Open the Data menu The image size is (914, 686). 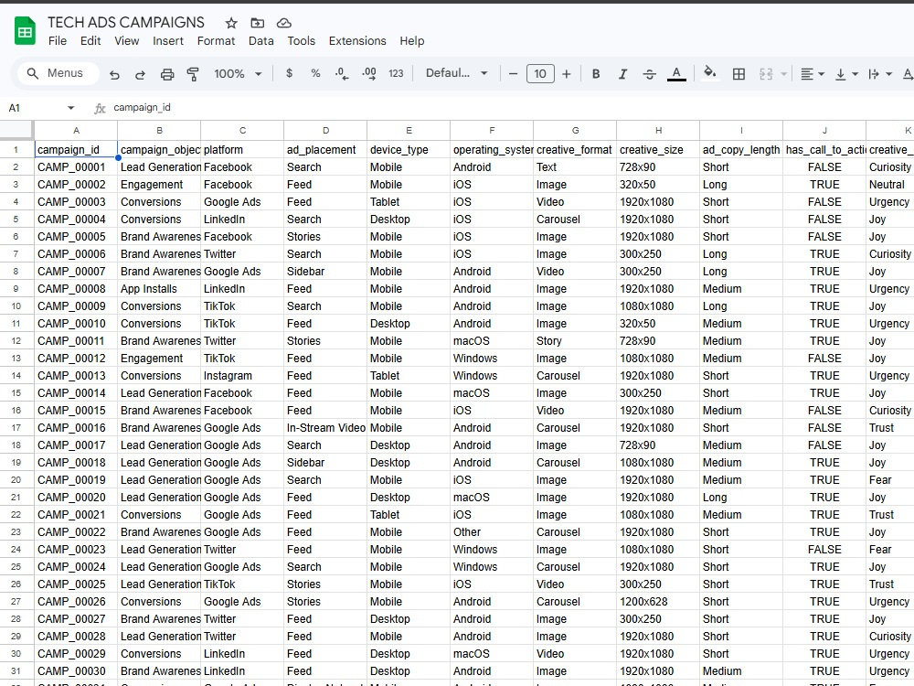click(260, 41)
